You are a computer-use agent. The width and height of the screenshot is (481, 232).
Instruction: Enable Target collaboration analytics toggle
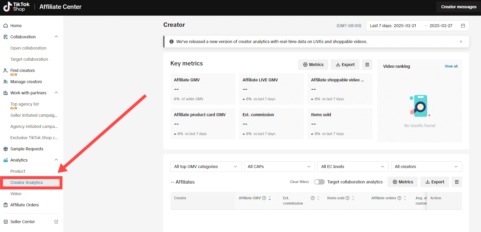pos(319,182)
